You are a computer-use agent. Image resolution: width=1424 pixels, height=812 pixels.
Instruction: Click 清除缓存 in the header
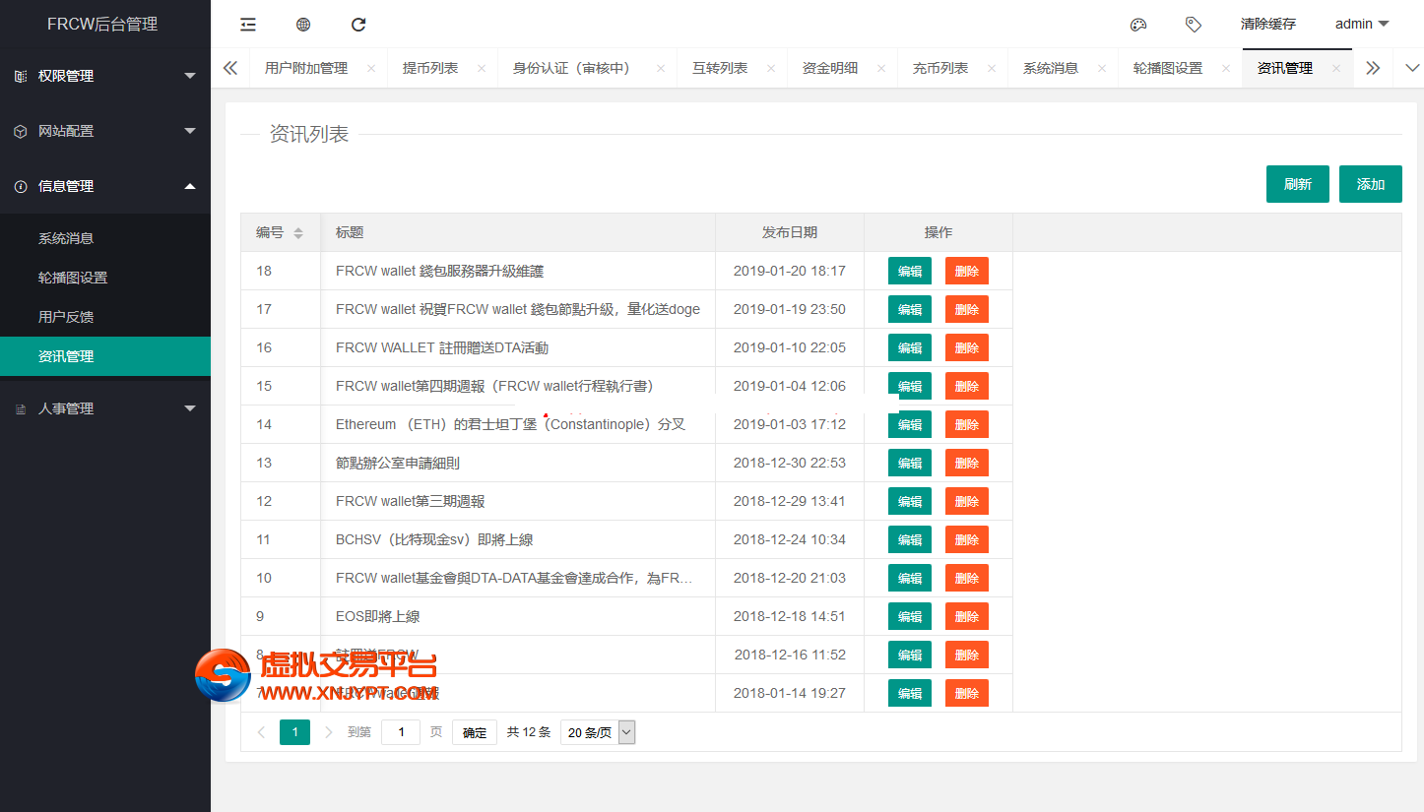1268,24
